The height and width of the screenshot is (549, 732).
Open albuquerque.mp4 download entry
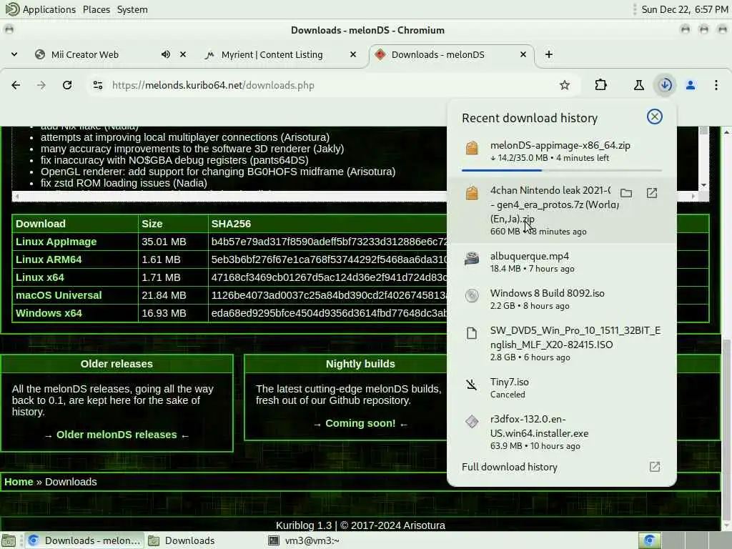tap(562, 262)
